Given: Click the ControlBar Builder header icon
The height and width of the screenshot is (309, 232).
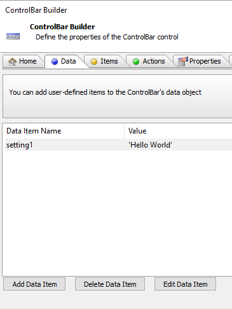Looking at the screenshot, I should [13, 36].
